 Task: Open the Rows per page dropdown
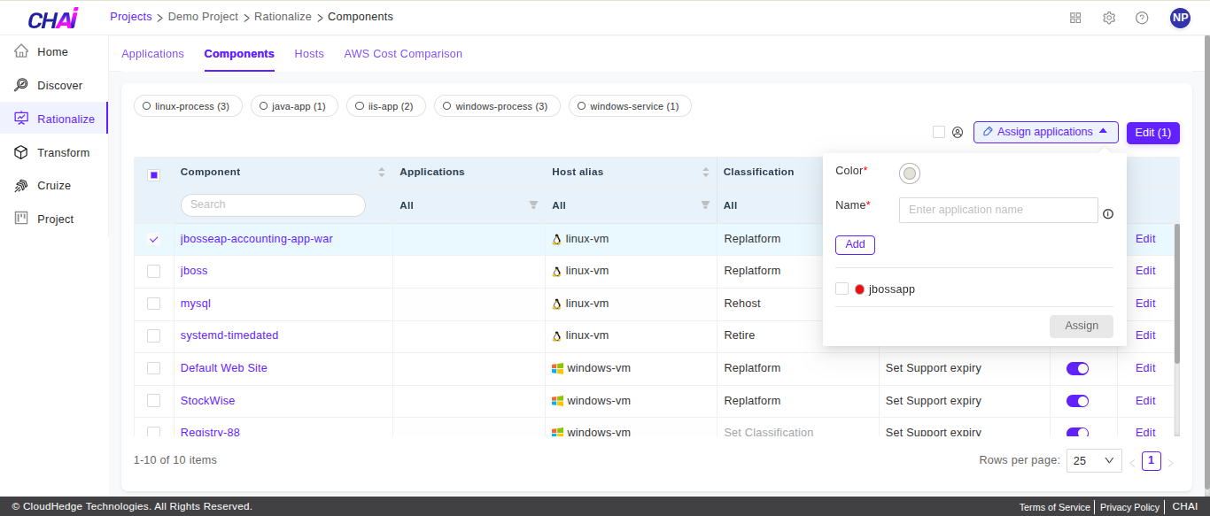point(1093,460)
